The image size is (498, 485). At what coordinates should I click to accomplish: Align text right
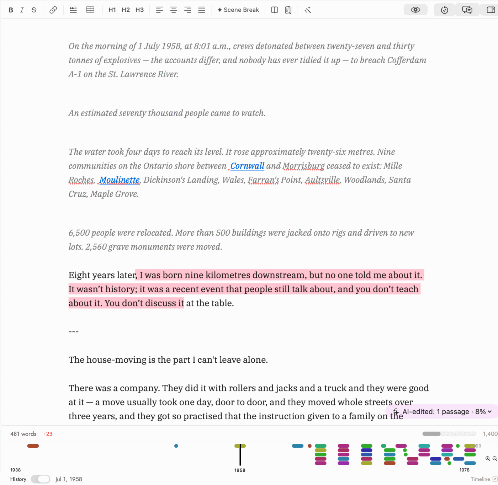coord(187,10)
